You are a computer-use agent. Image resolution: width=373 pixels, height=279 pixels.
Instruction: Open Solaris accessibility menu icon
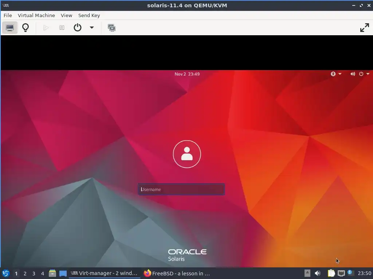(x=333, y=74)
